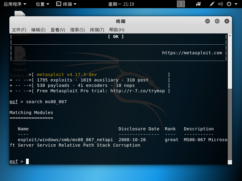Click the terminal scrollbar thumb
The width and height of the screenshot is (242, 181).
point(230,124)
